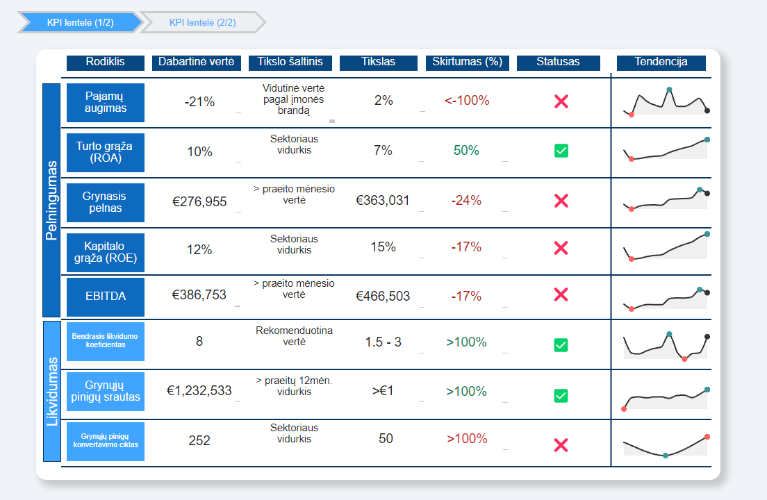Click the Skirtumas (%) column header
This screenshot has height=500, width=767.
(x=467, y=62)
